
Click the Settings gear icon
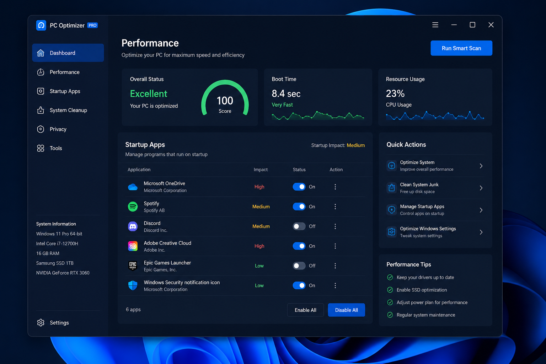pos(41,322)
